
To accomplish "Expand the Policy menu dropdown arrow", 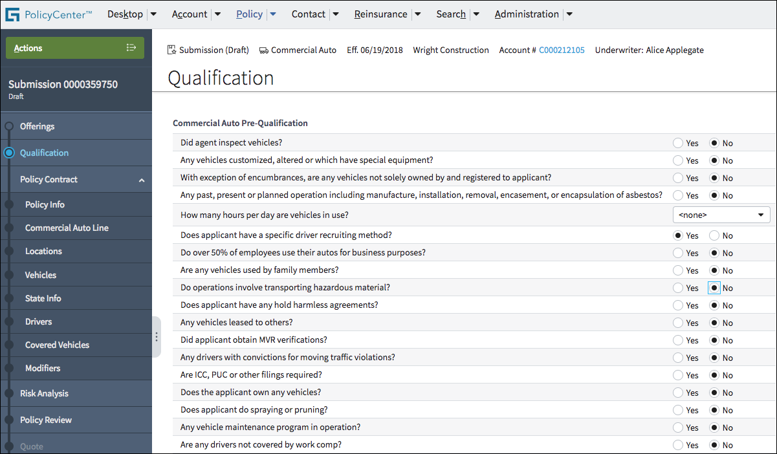I will 273,14.
